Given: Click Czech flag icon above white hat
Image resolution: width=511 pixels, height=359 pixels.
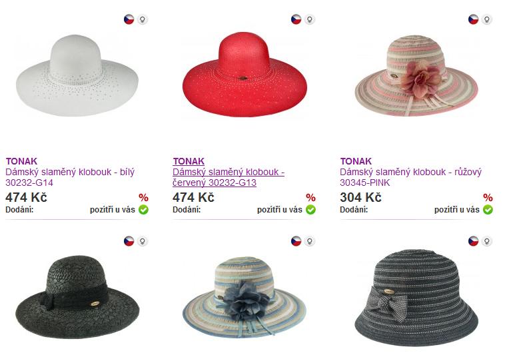Looking at the screenshot, I should click(x=129, y=19).
